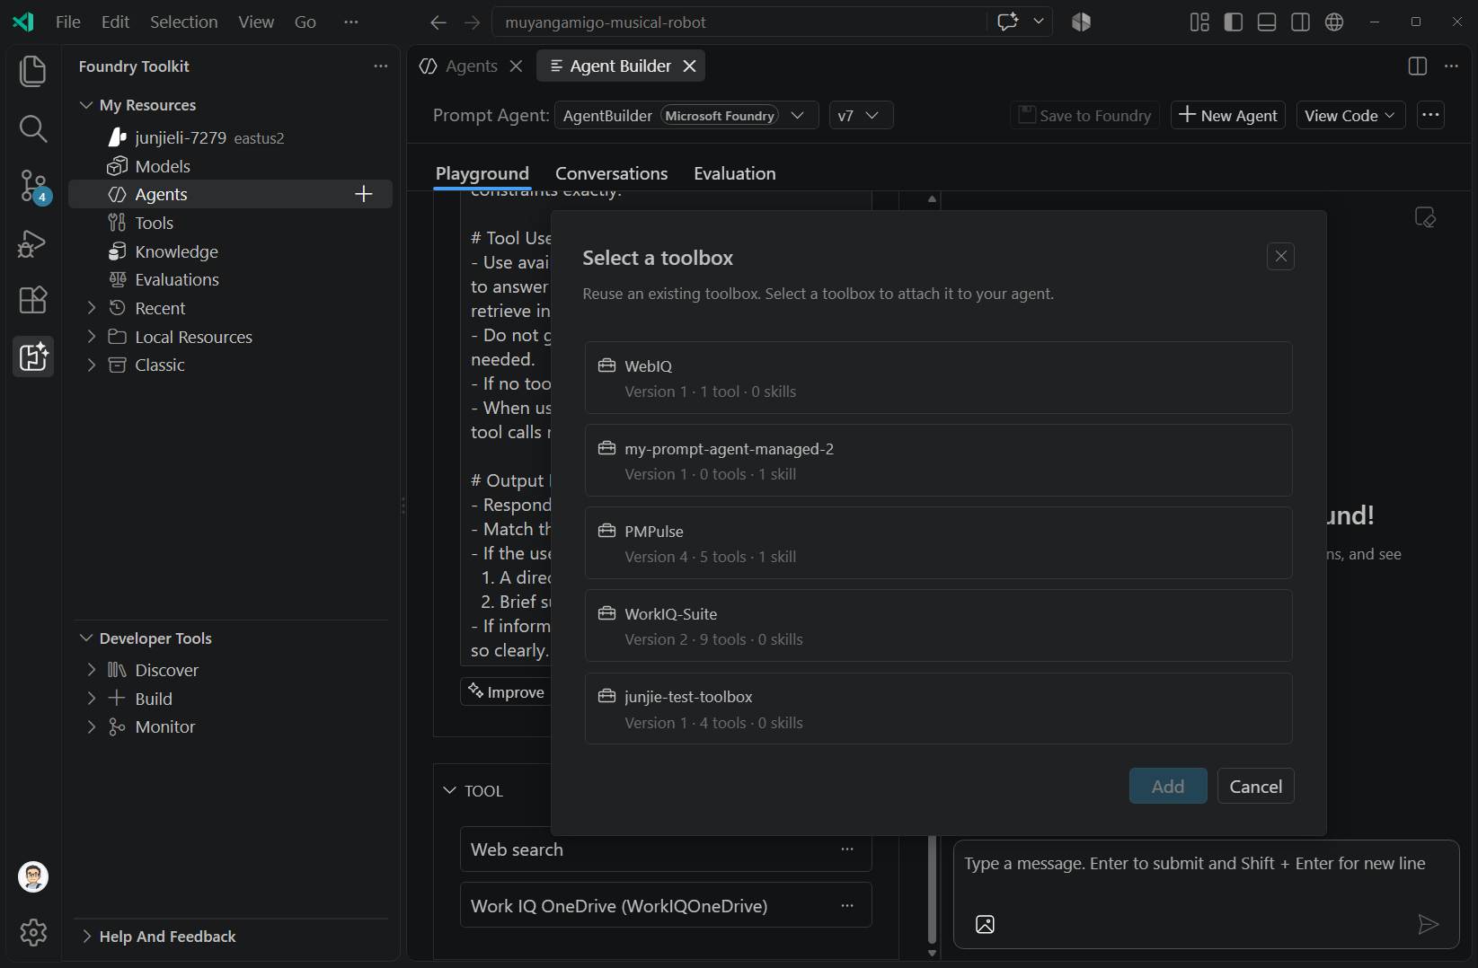This screenshot has width=1478, height=968.
Task: Expand the Recent tree node
Action: pyautogui.click(x=91, y=308)
